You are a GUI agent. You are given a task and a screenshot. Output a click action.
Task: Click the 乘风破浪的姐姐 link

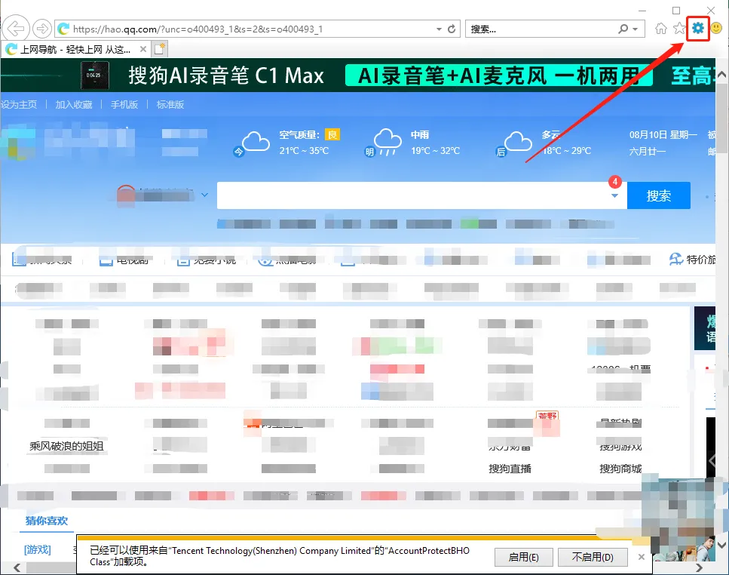(x=66, y=446)
